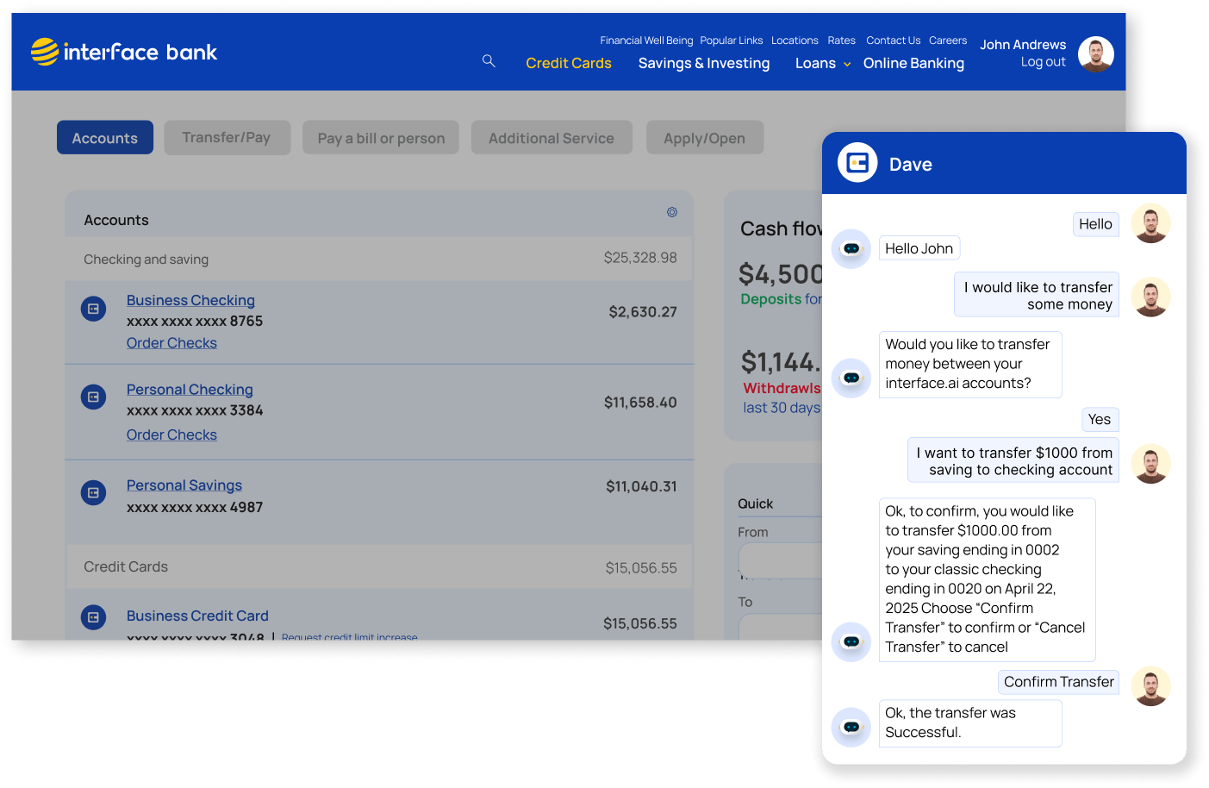
Task: Click the Personal Checking account icon
Action: pyautogui.click(x=93, y=397)
